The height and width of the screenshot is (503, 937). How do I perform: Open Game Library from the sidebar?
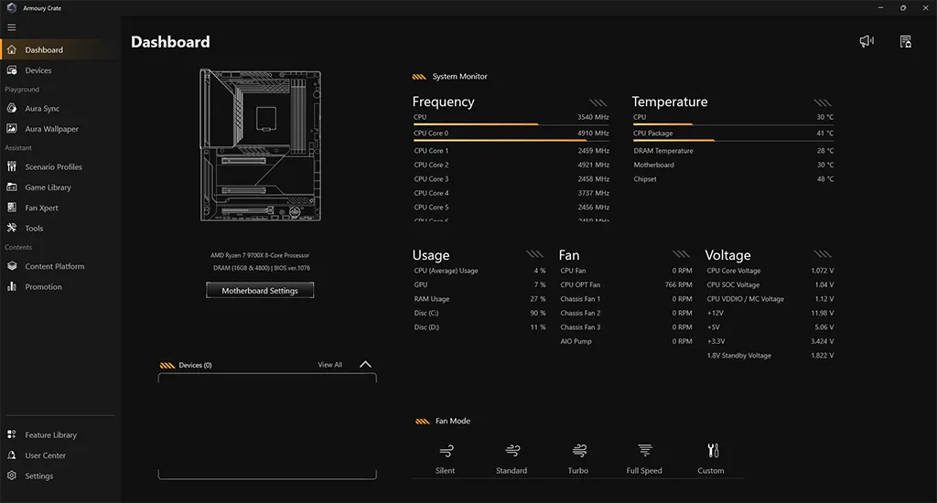[x=48, y=187]
